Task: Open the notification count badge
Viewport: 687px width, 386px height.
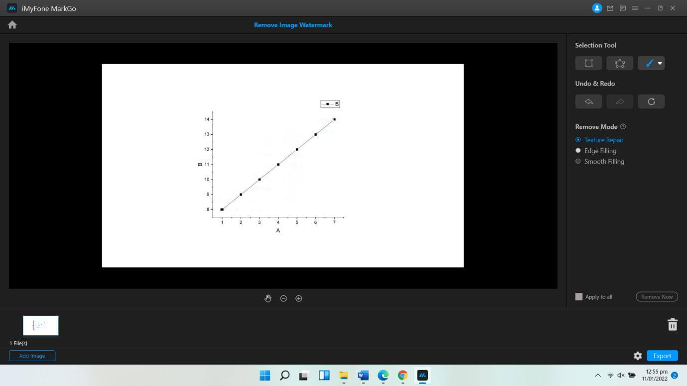Action: tap(675, 376)
